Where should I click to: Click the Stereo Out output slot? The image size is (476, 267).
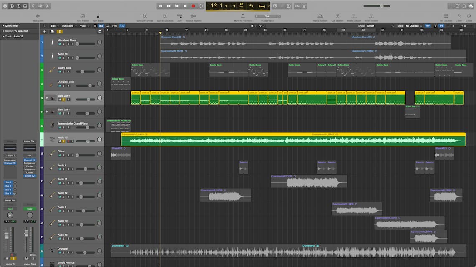pyautogui.click(x=10, y=200)
